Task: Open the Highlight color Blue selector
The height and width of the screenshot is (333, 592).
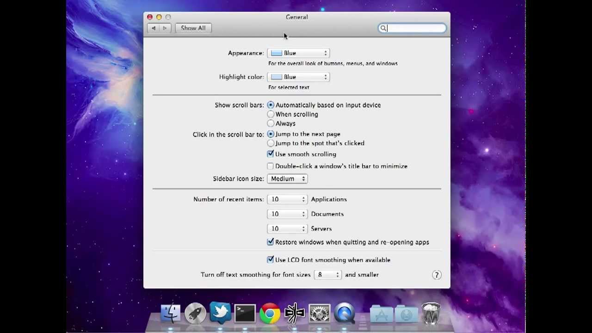Action: click(x=298, y=77)
